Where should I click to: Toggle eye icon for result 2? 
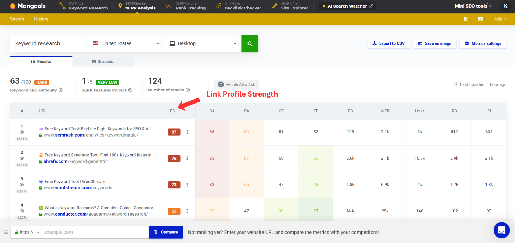pyautogui.click(x=22, y=158)
